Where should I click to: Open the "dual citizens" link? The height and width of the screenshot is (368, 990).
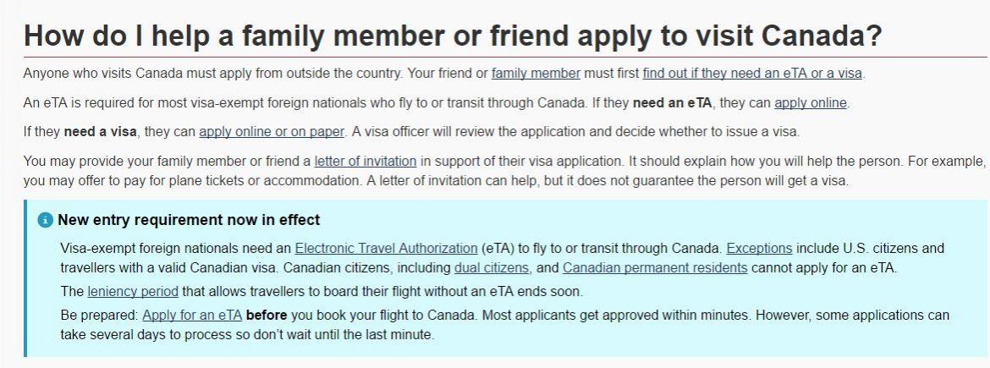492,268
